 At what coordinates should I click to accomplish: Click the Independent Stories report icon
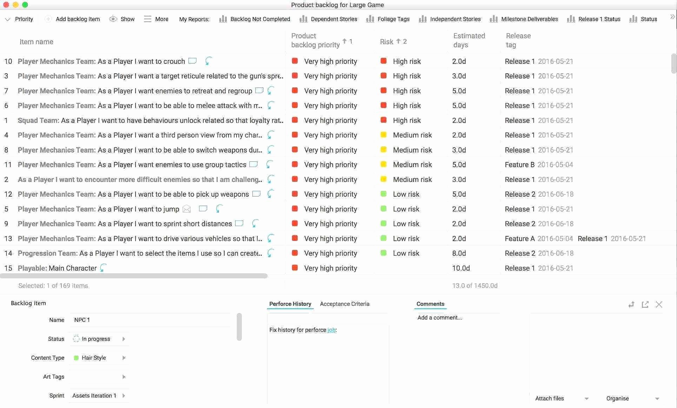coord(421,19)
